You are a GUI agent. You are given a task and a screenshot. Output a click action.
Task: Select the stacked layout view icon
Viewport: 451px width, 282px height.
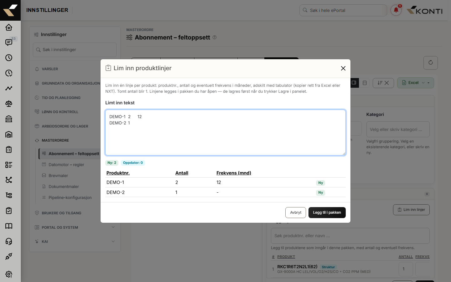tap(365, 83)
